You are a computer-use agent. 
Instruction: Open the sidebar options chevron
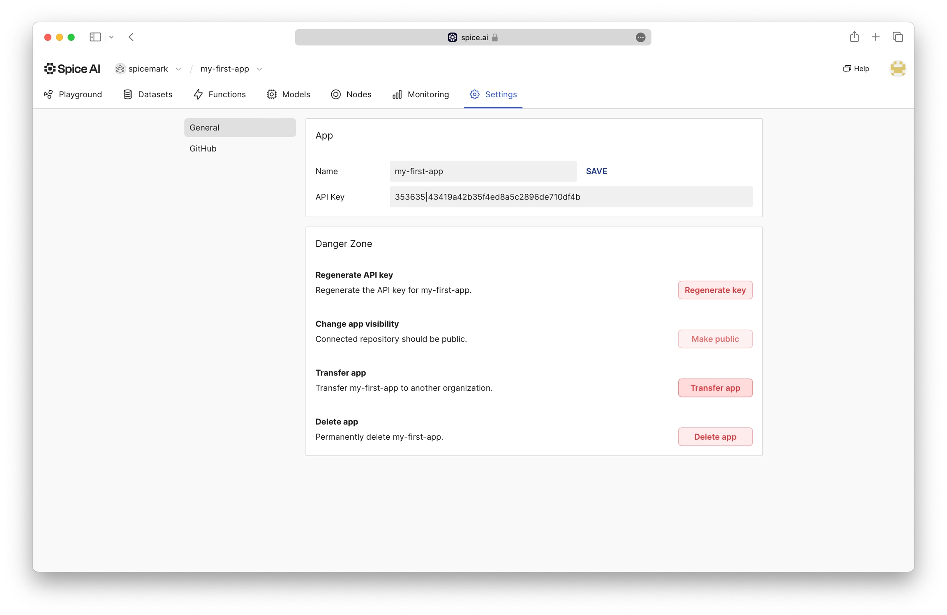(111, 37)
